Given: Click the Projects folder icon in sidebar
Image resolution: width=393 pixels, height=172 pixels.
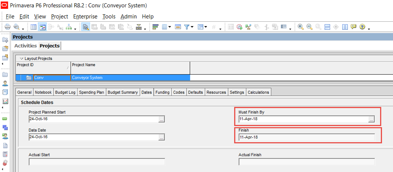Looking at the screenshot, I should (5, 75).
